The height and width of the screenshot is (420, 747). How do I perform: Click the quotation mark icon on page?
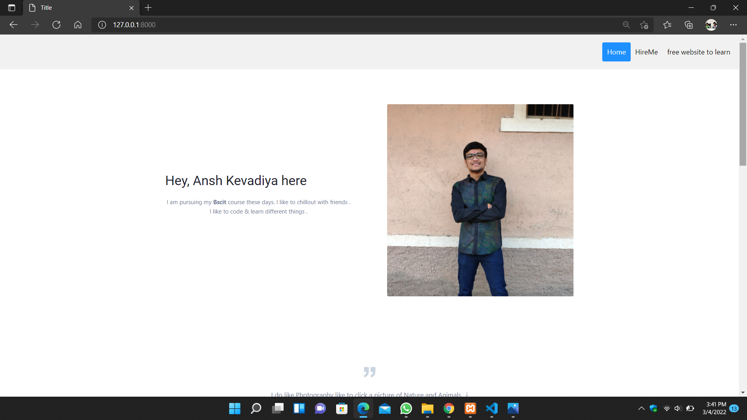point(370,372)
